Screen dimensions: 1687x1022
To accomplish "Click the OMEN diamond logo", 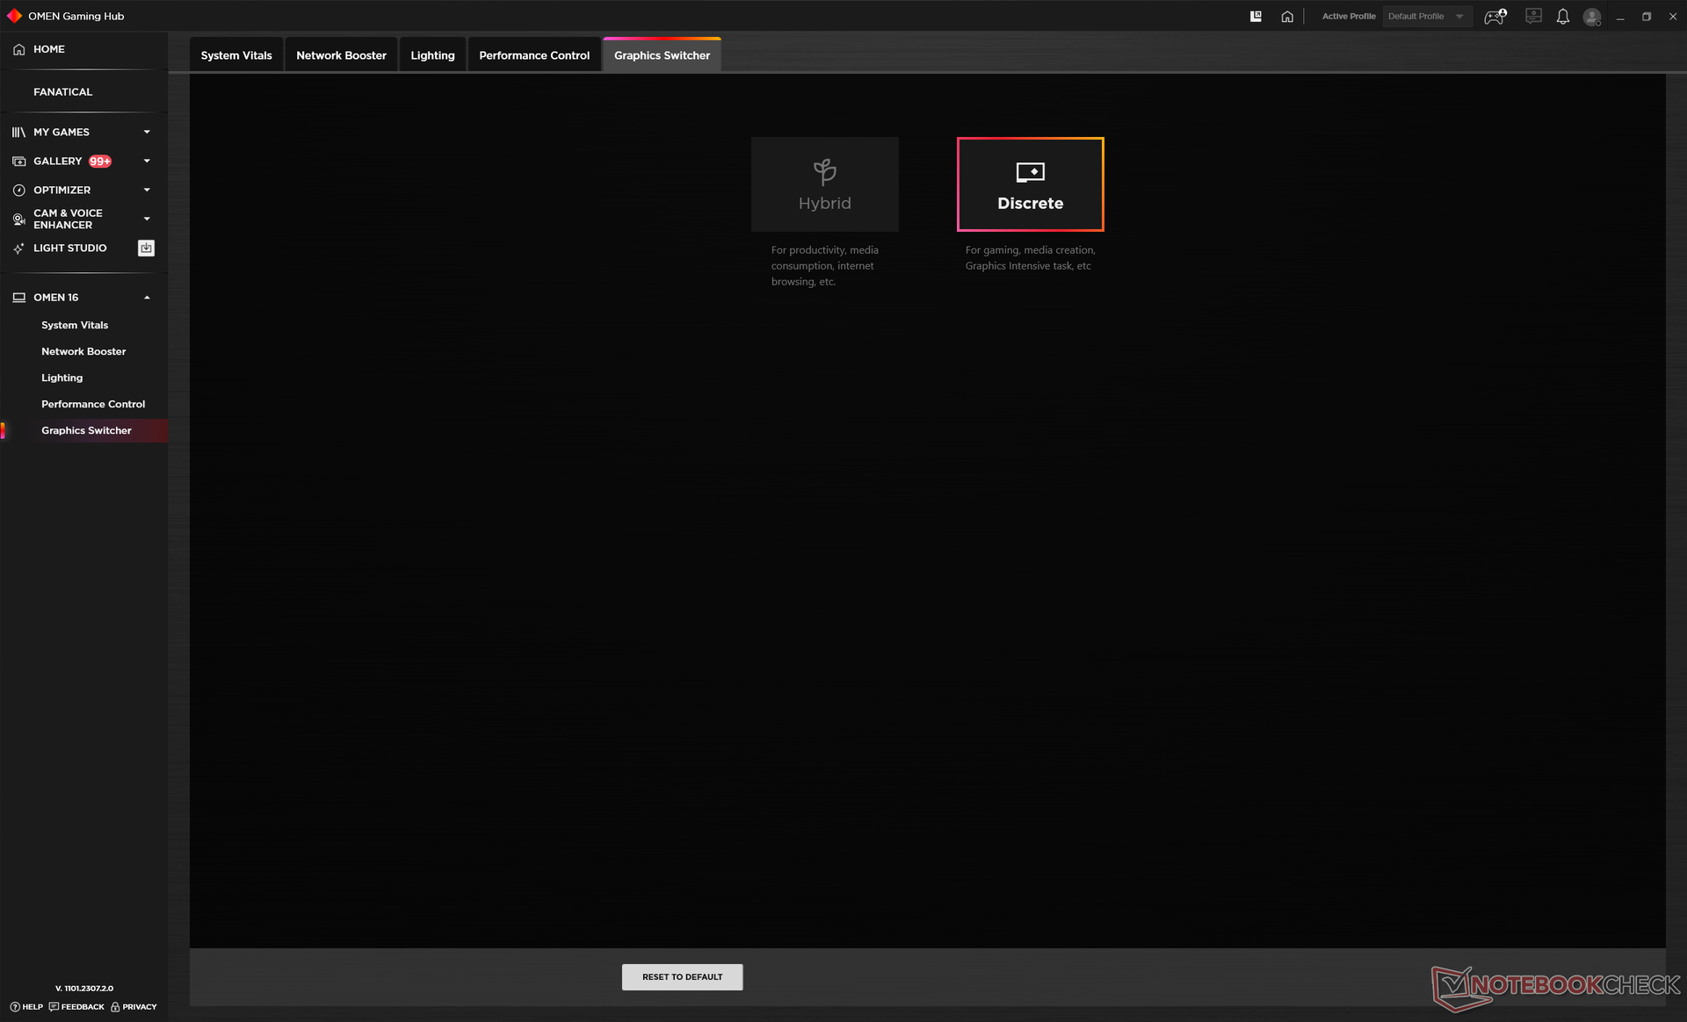I will (x=14, y=16).
